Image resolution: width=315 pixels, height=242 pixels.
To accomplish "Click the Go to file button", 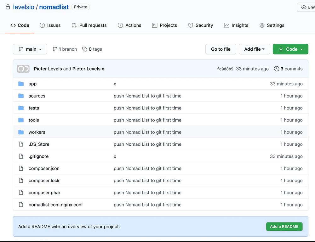I will click(220, 49).
